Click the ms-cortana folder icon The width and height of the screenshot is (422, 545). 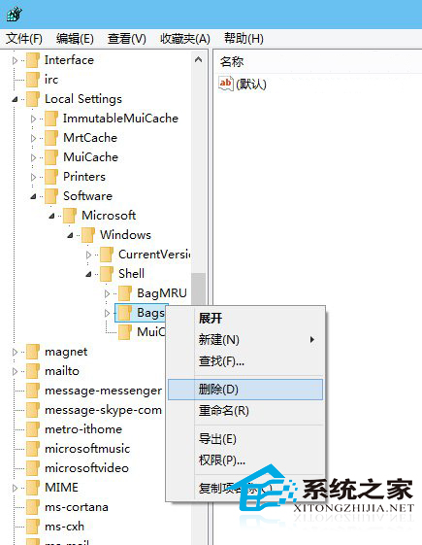point(33,507)
